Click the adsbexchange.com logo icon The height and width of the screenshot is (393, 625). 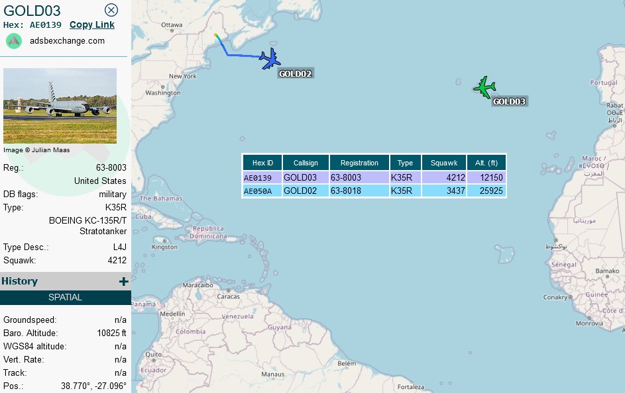click(14, 41)
